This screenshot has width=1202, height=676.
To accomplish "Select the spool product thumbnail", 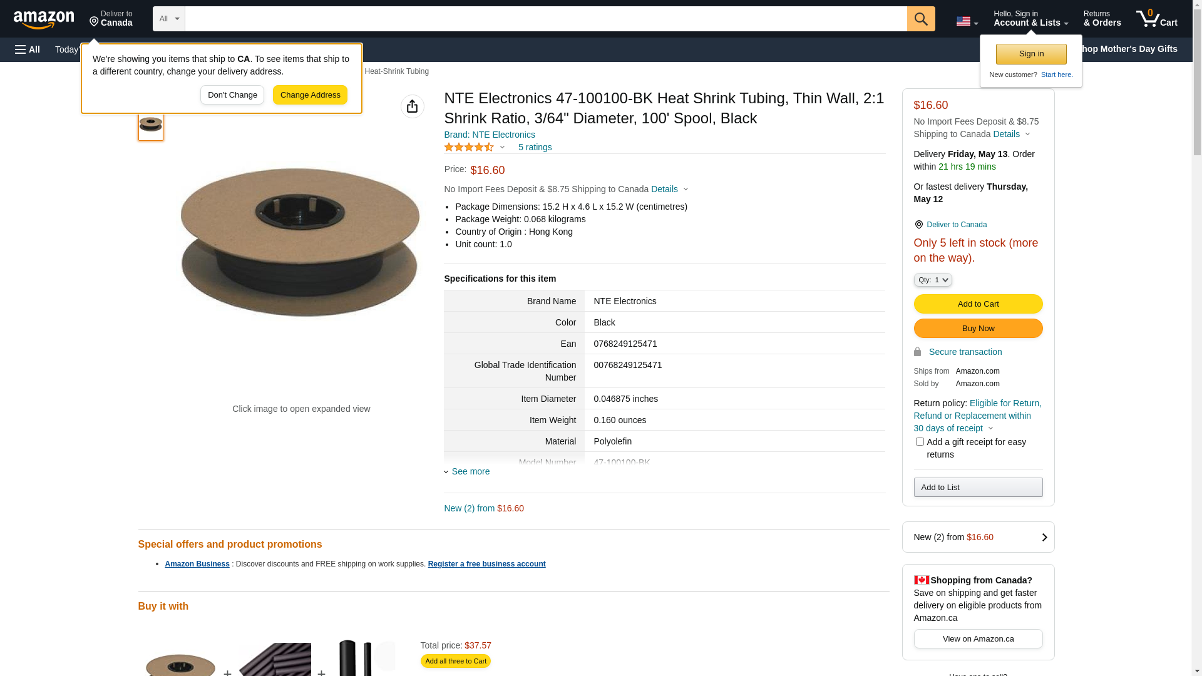I will [x=151, y=125].
